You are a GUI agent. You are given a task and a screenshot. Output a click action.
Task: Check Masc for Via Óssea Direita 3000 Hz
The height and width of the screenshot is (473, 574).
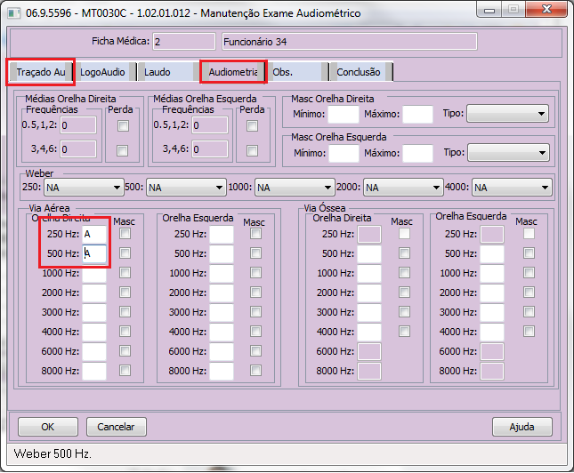click(405, 312)
